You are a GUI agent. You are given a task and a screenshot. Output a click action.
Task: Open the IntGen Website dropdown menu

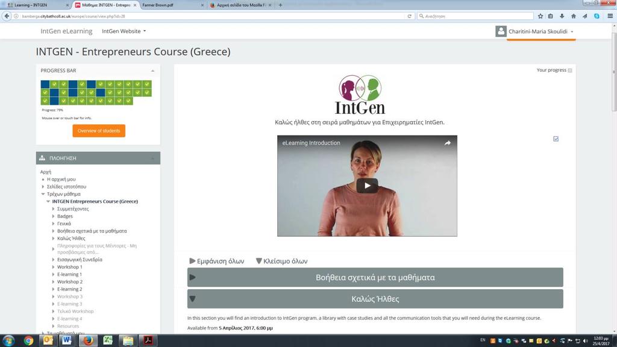pyautogui.click(x=124, y=31)
